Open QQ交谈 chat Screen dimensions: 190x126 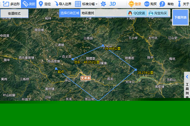tap(137, 13)
